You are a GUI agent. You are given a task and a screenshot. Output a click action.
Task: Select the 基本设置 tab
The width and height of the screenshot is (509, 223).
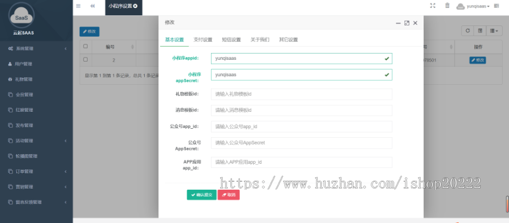174,40
